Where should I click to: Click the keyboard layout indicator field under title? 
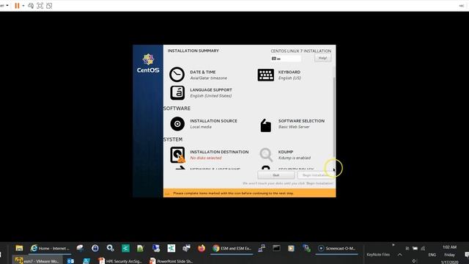tap(286, 59)
